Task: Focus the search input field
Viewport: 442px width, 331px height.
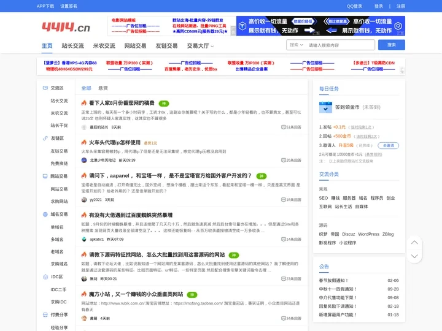Action: tap(340, 45)
